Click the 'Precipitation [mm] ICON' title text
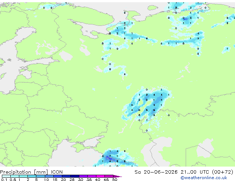235x181 pixels. click(32, 172)
